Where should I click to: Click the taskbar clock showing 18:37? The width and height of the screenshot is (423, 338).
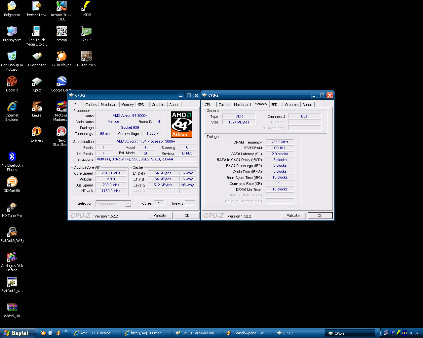click(x=414, y=333)
